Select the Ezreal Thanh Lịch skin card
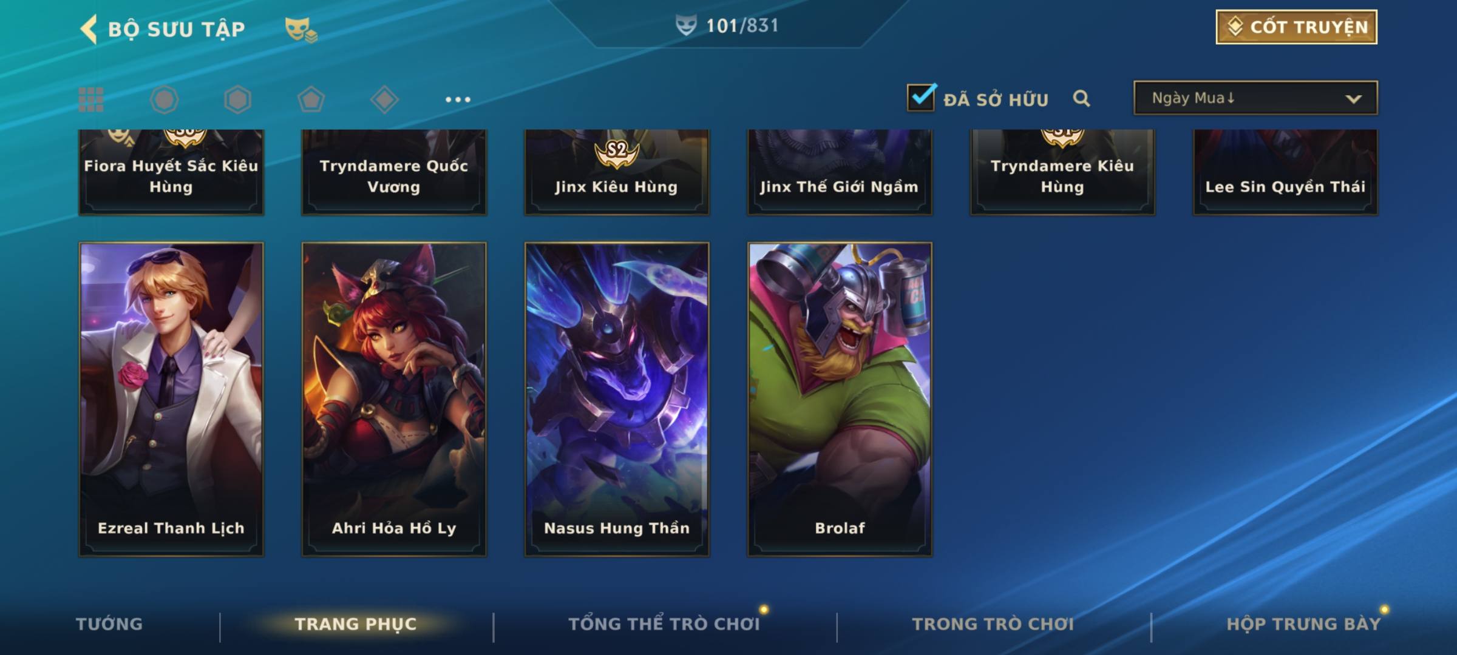The image size is (1457, 655). point(171,399)
